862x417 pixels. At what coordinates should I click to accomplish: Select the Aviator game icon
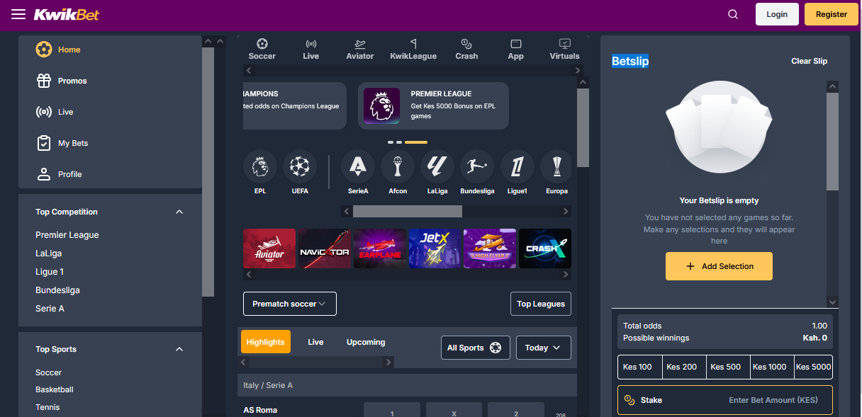tap(359, 48)
